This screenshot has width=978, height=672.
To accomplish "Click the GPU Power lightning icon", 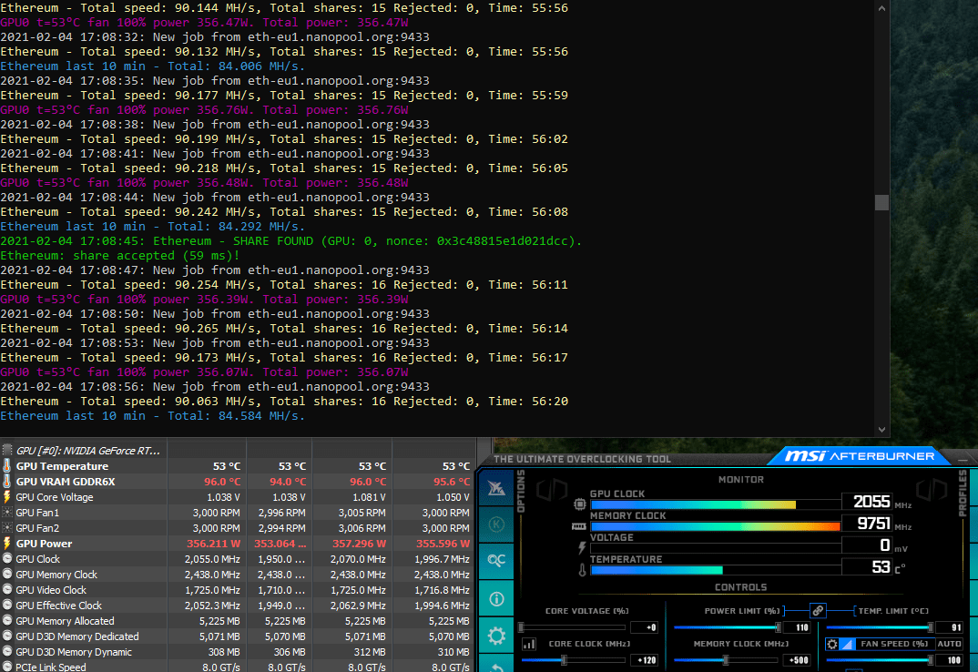I will point(7,544).
